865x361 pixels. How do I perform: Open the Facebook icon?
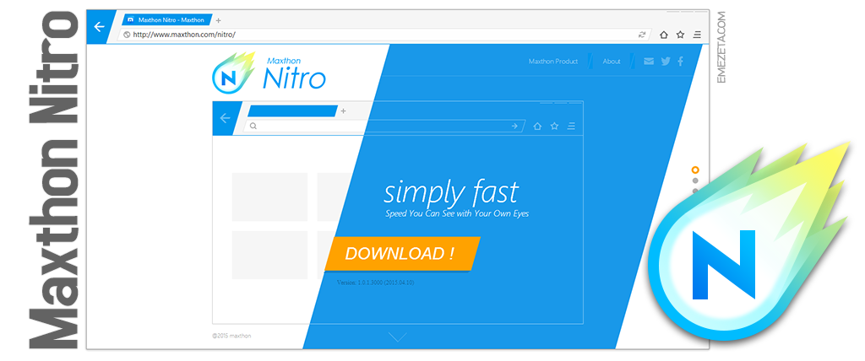click(680, 62)
